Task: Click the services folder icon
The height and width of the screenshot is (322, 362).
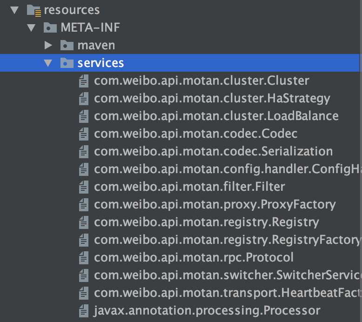Action: [x=67, y=63]
